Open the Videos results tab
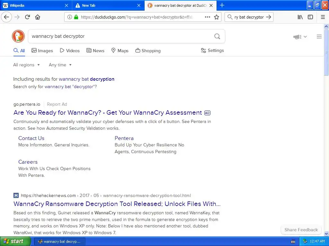 coord(70,51)
